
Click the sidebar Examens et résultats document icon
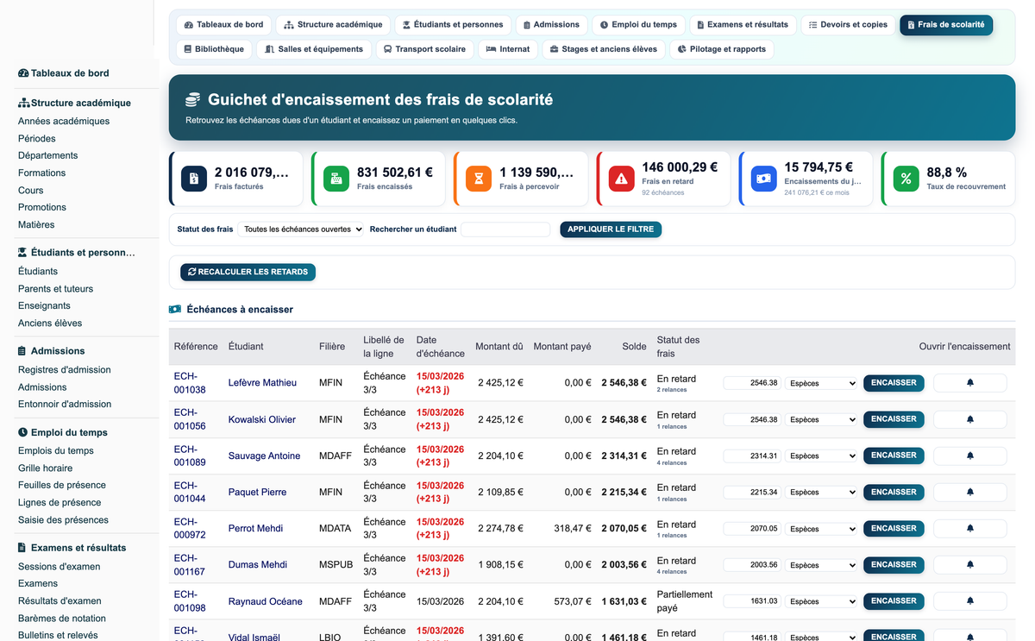point(23,548)
